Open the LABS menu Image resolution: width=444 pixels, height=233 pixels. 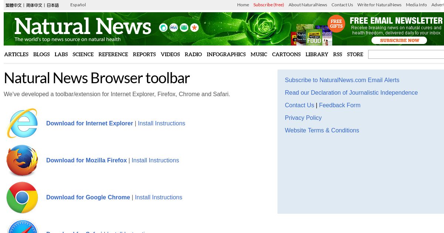tap(61, 54)
